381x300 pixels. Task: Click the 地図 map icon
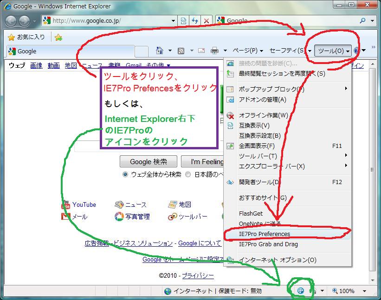coord(173,204)
